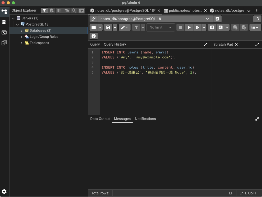Toggle the connection status plug icon
Viewport: 262px width, 197px height.
[x=94, y=19]
